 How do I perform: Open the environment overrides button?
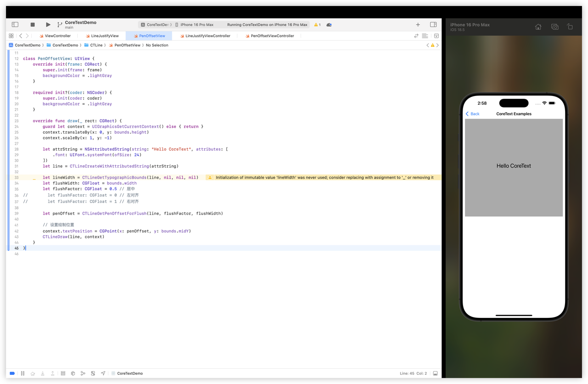click(93, 373)
